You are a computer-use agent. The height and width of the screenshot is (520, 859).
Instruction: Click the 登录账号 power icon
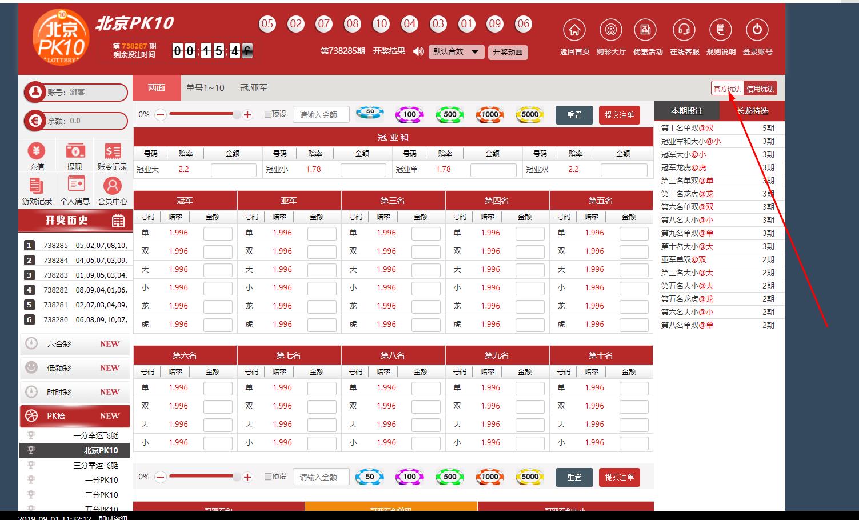[x=757, y=30]
